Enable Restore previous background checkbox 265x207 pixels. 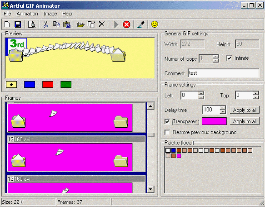(x=167, y=132)
